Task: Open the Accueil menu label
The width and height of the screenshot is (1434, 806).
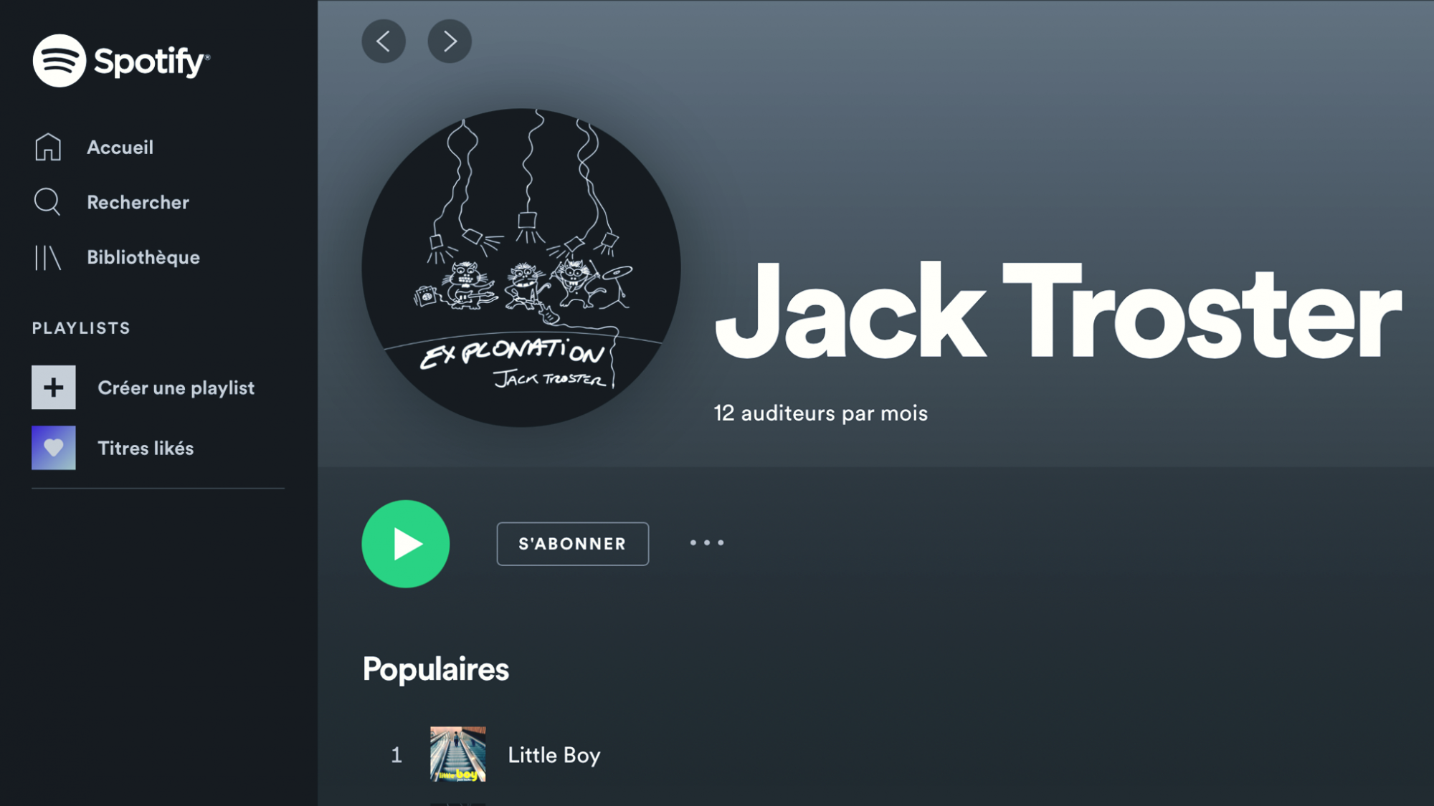Action: pos(120,148)
